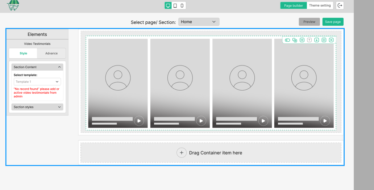374x190 pixels.
Task: Click the 'Select page/ Section:' label
Action: click(x=153, y=22)
